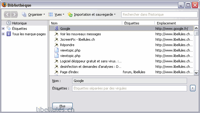Open the Vues menu
The image size is (200, 113).
pos(59,14)
